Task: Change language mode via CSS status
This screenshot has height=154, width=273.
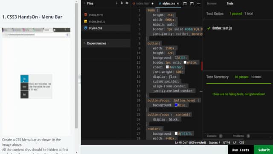Action: pos(242,142)
